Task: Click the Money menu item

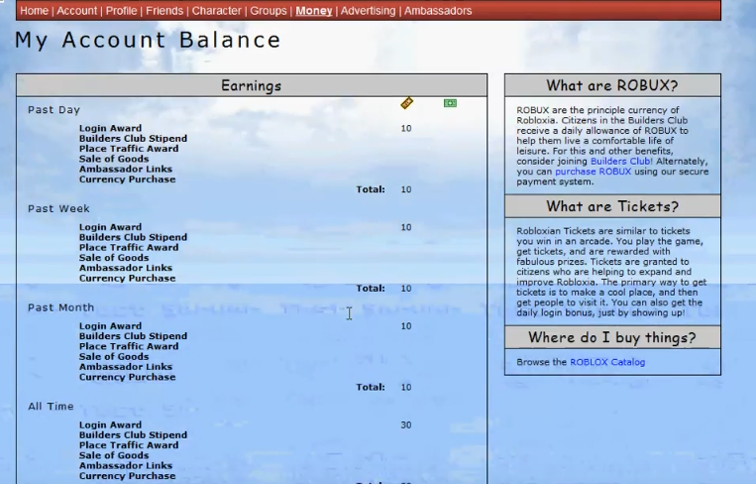Action: 314,11
